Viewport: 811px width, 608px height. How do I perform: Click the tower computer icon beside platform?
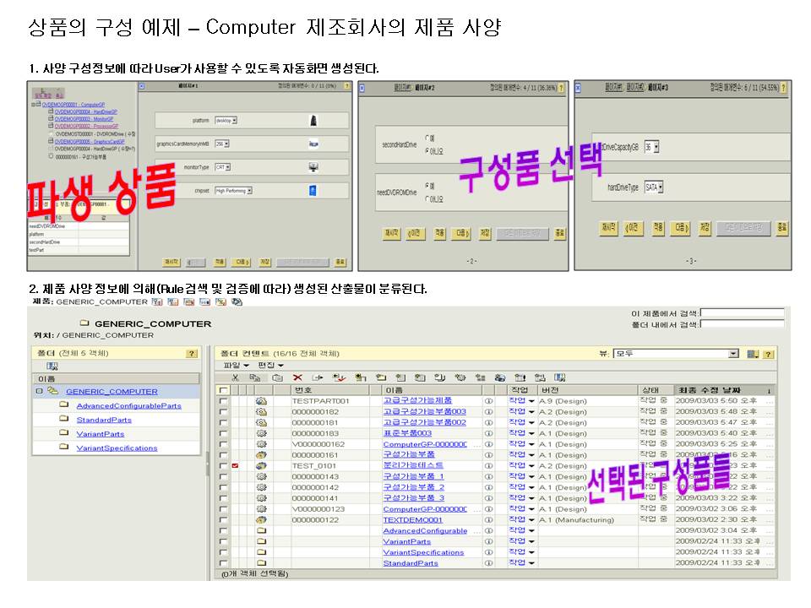pos(313,121)
